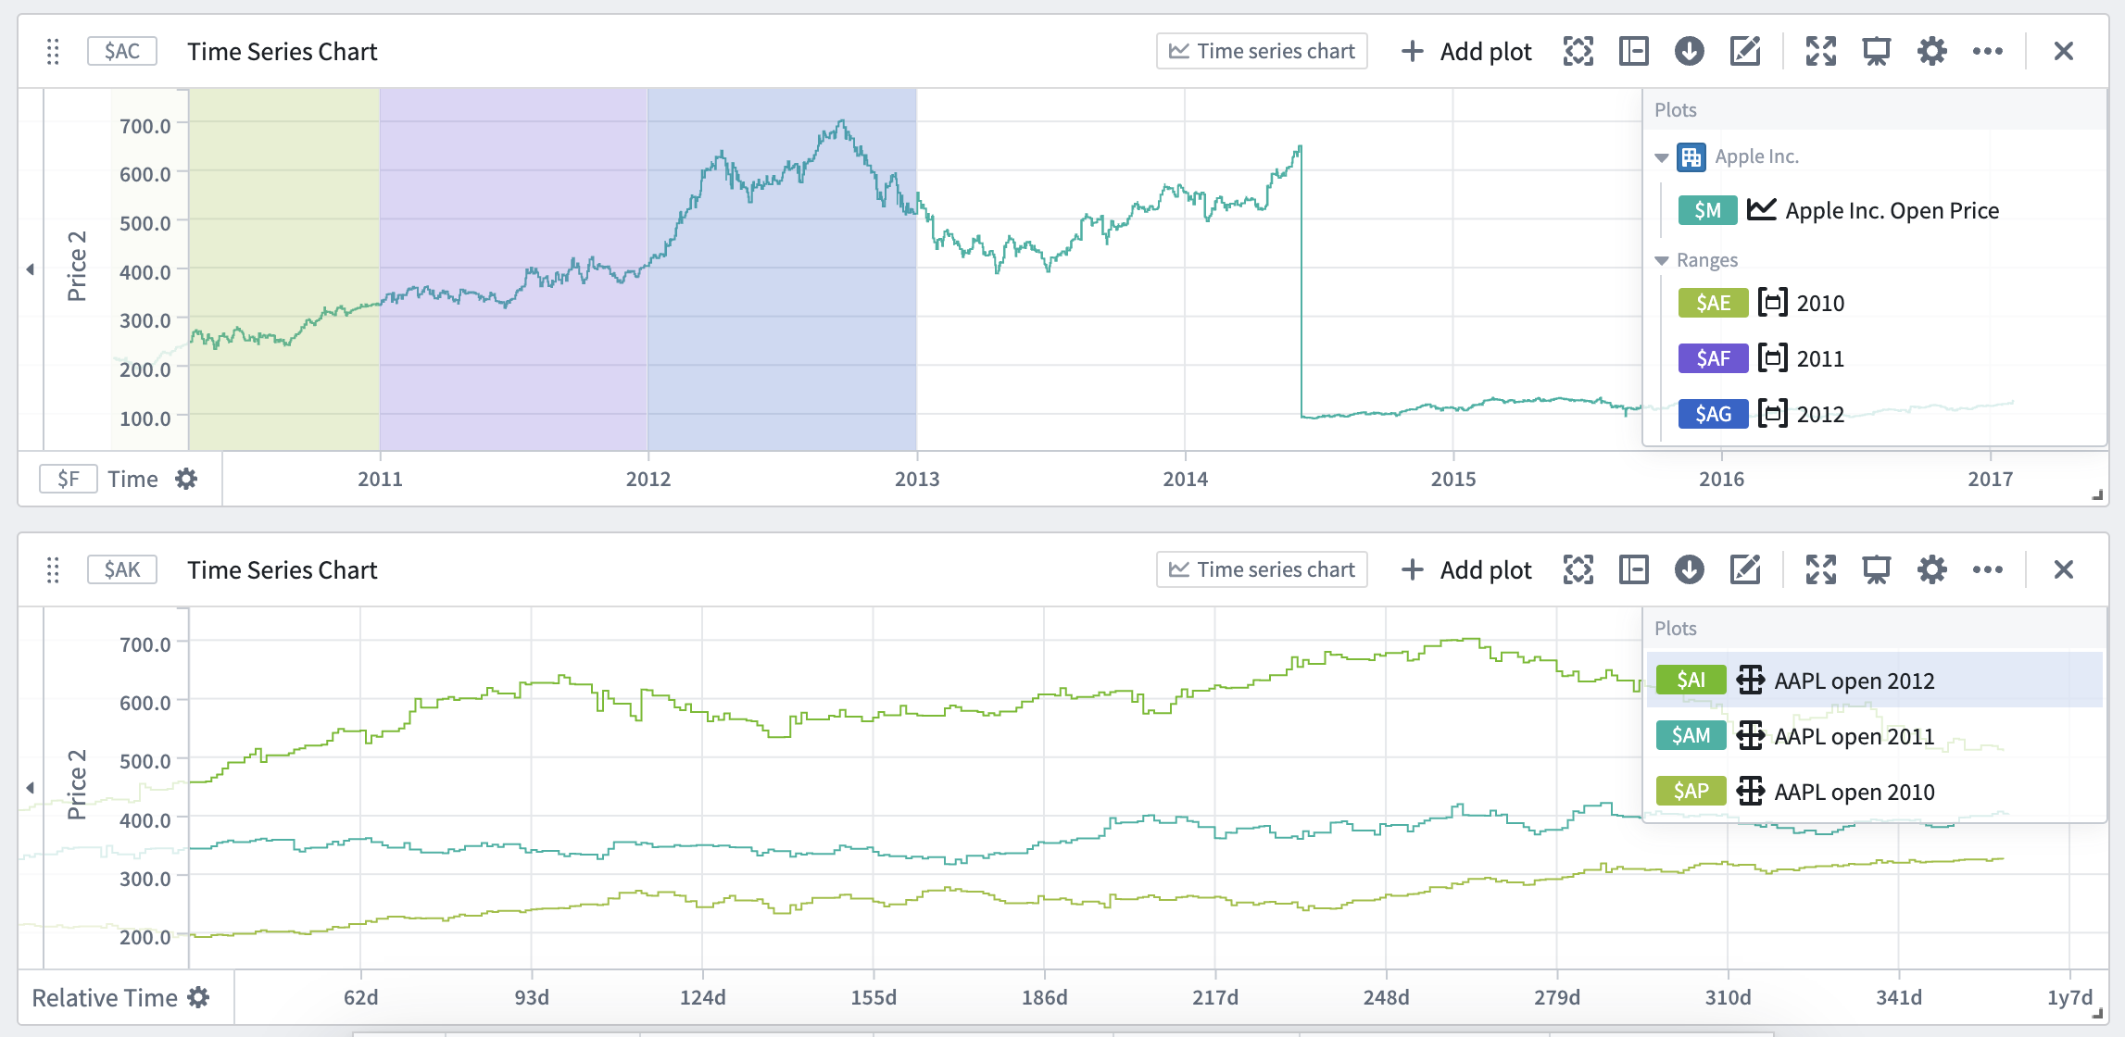Close the $AC Time Series Chart
The height and width of the screenshot is (1037, 2125).
click(2064, 52)
